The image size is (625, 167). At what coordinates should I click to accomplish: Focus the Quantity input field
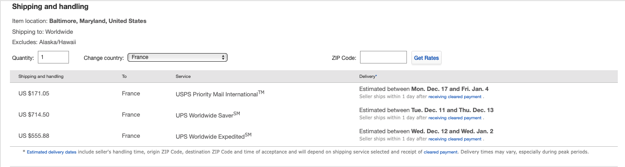[x=54, y=57]
